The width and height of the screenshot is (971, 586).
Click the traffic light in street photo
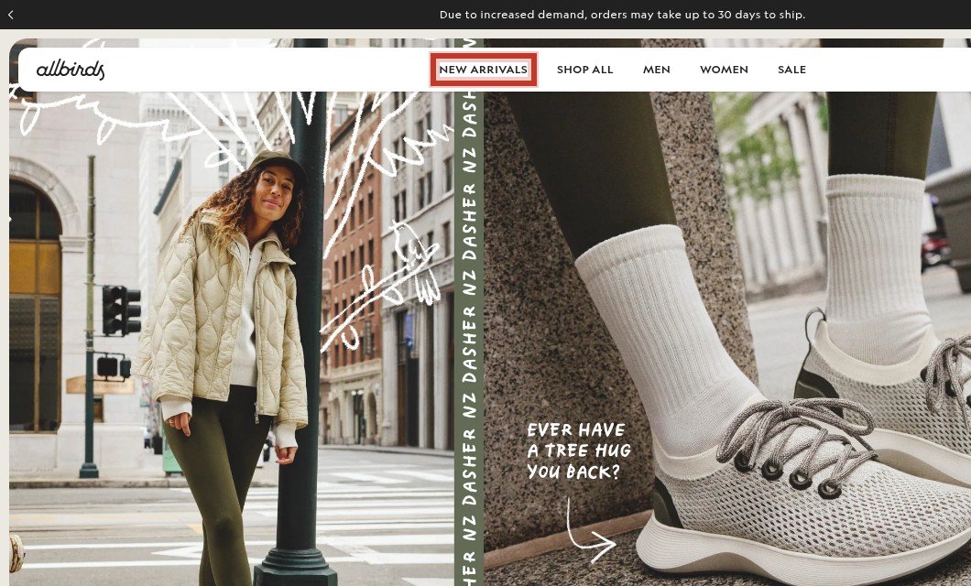121,310
